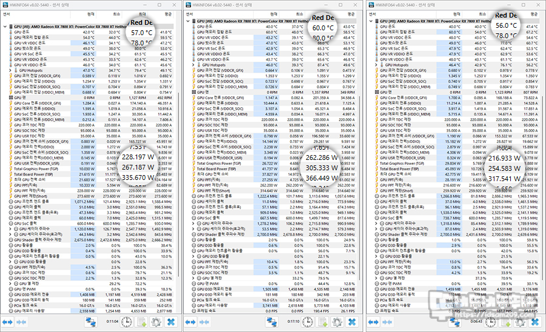
Task: Click the vertical scrollbar in middle window
Action: pyautogui.click(x=359, y=188)
